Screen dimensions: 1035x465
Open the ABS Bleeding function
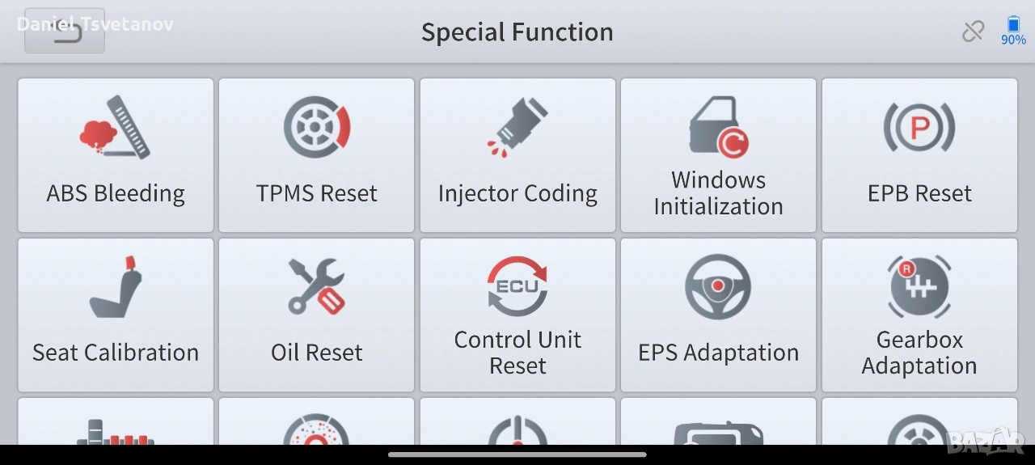pyautogui.click(x=116, y=155)
